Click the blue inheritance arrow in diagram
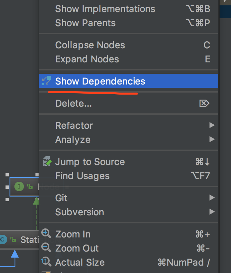Screen dimensions: 231x273 click(x=14, y=255)
